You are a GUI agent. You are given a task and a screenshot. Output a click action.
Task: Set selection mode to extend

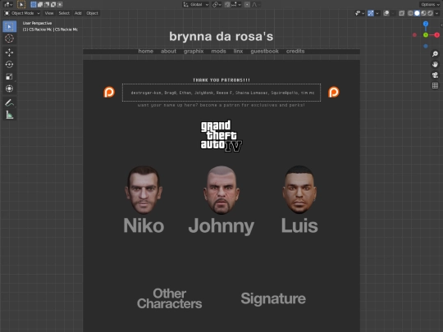pos(40,5)
